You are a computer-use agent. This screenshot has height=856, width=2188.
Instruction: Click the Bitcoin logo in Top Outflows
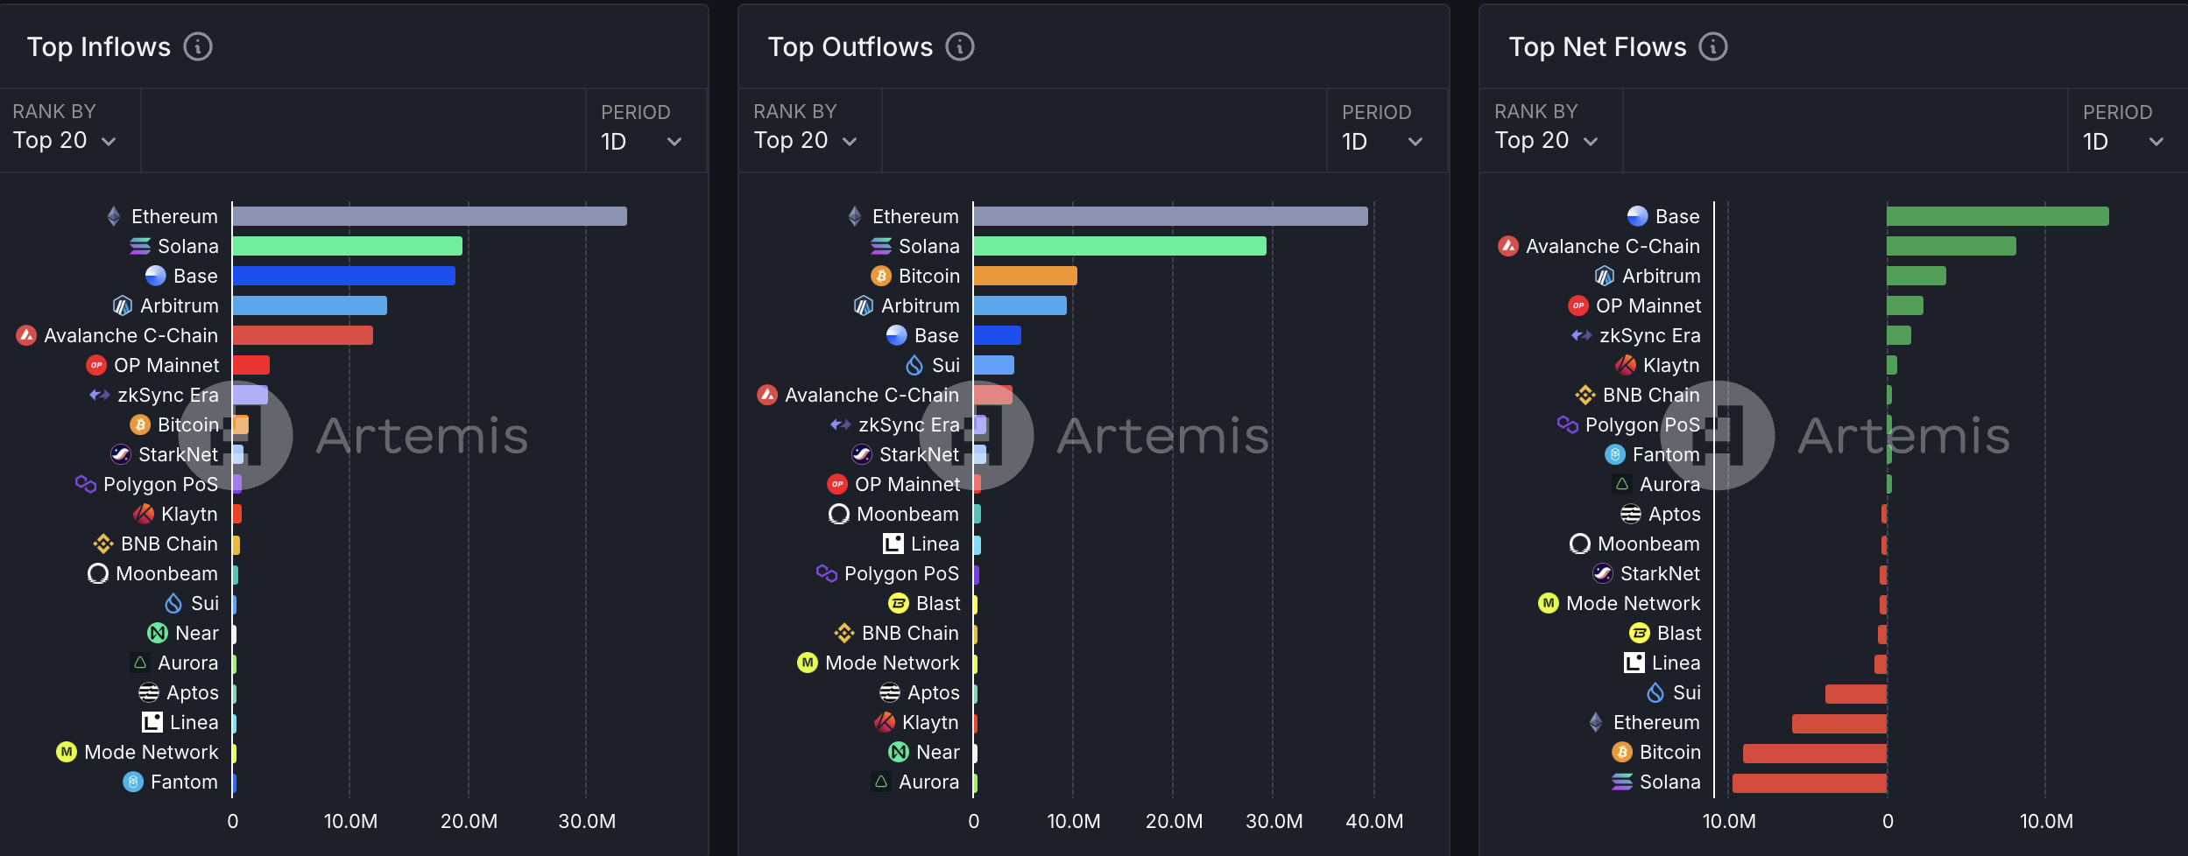point(881,276)
